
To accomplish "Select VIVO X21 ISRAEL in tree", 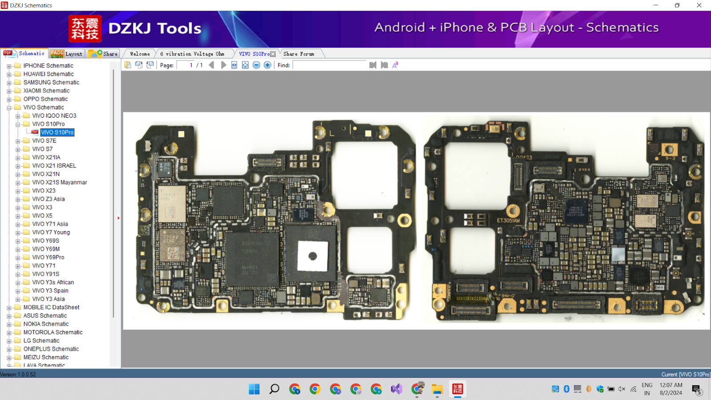I will pos(54,166).
